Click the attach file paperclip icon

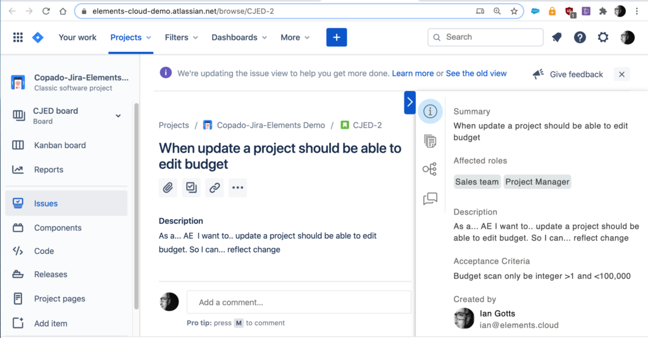point(168,187)
